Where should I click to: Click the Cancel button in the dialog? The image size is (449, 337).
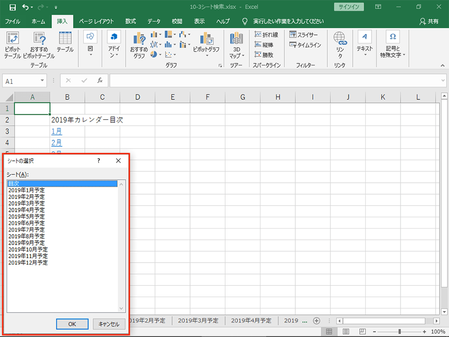point(109,324)
